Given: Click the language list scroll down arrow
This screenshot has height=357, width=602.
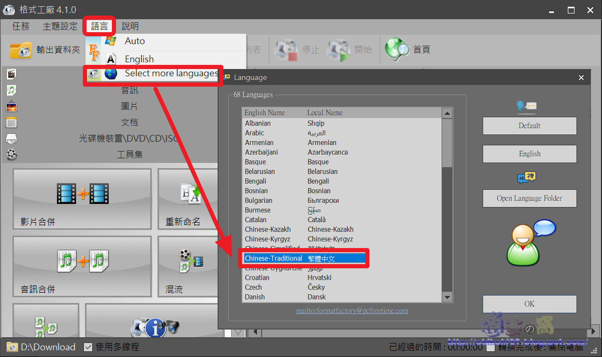Looking at the screenshot, I should pyautogui.click(x=447, y=297).
